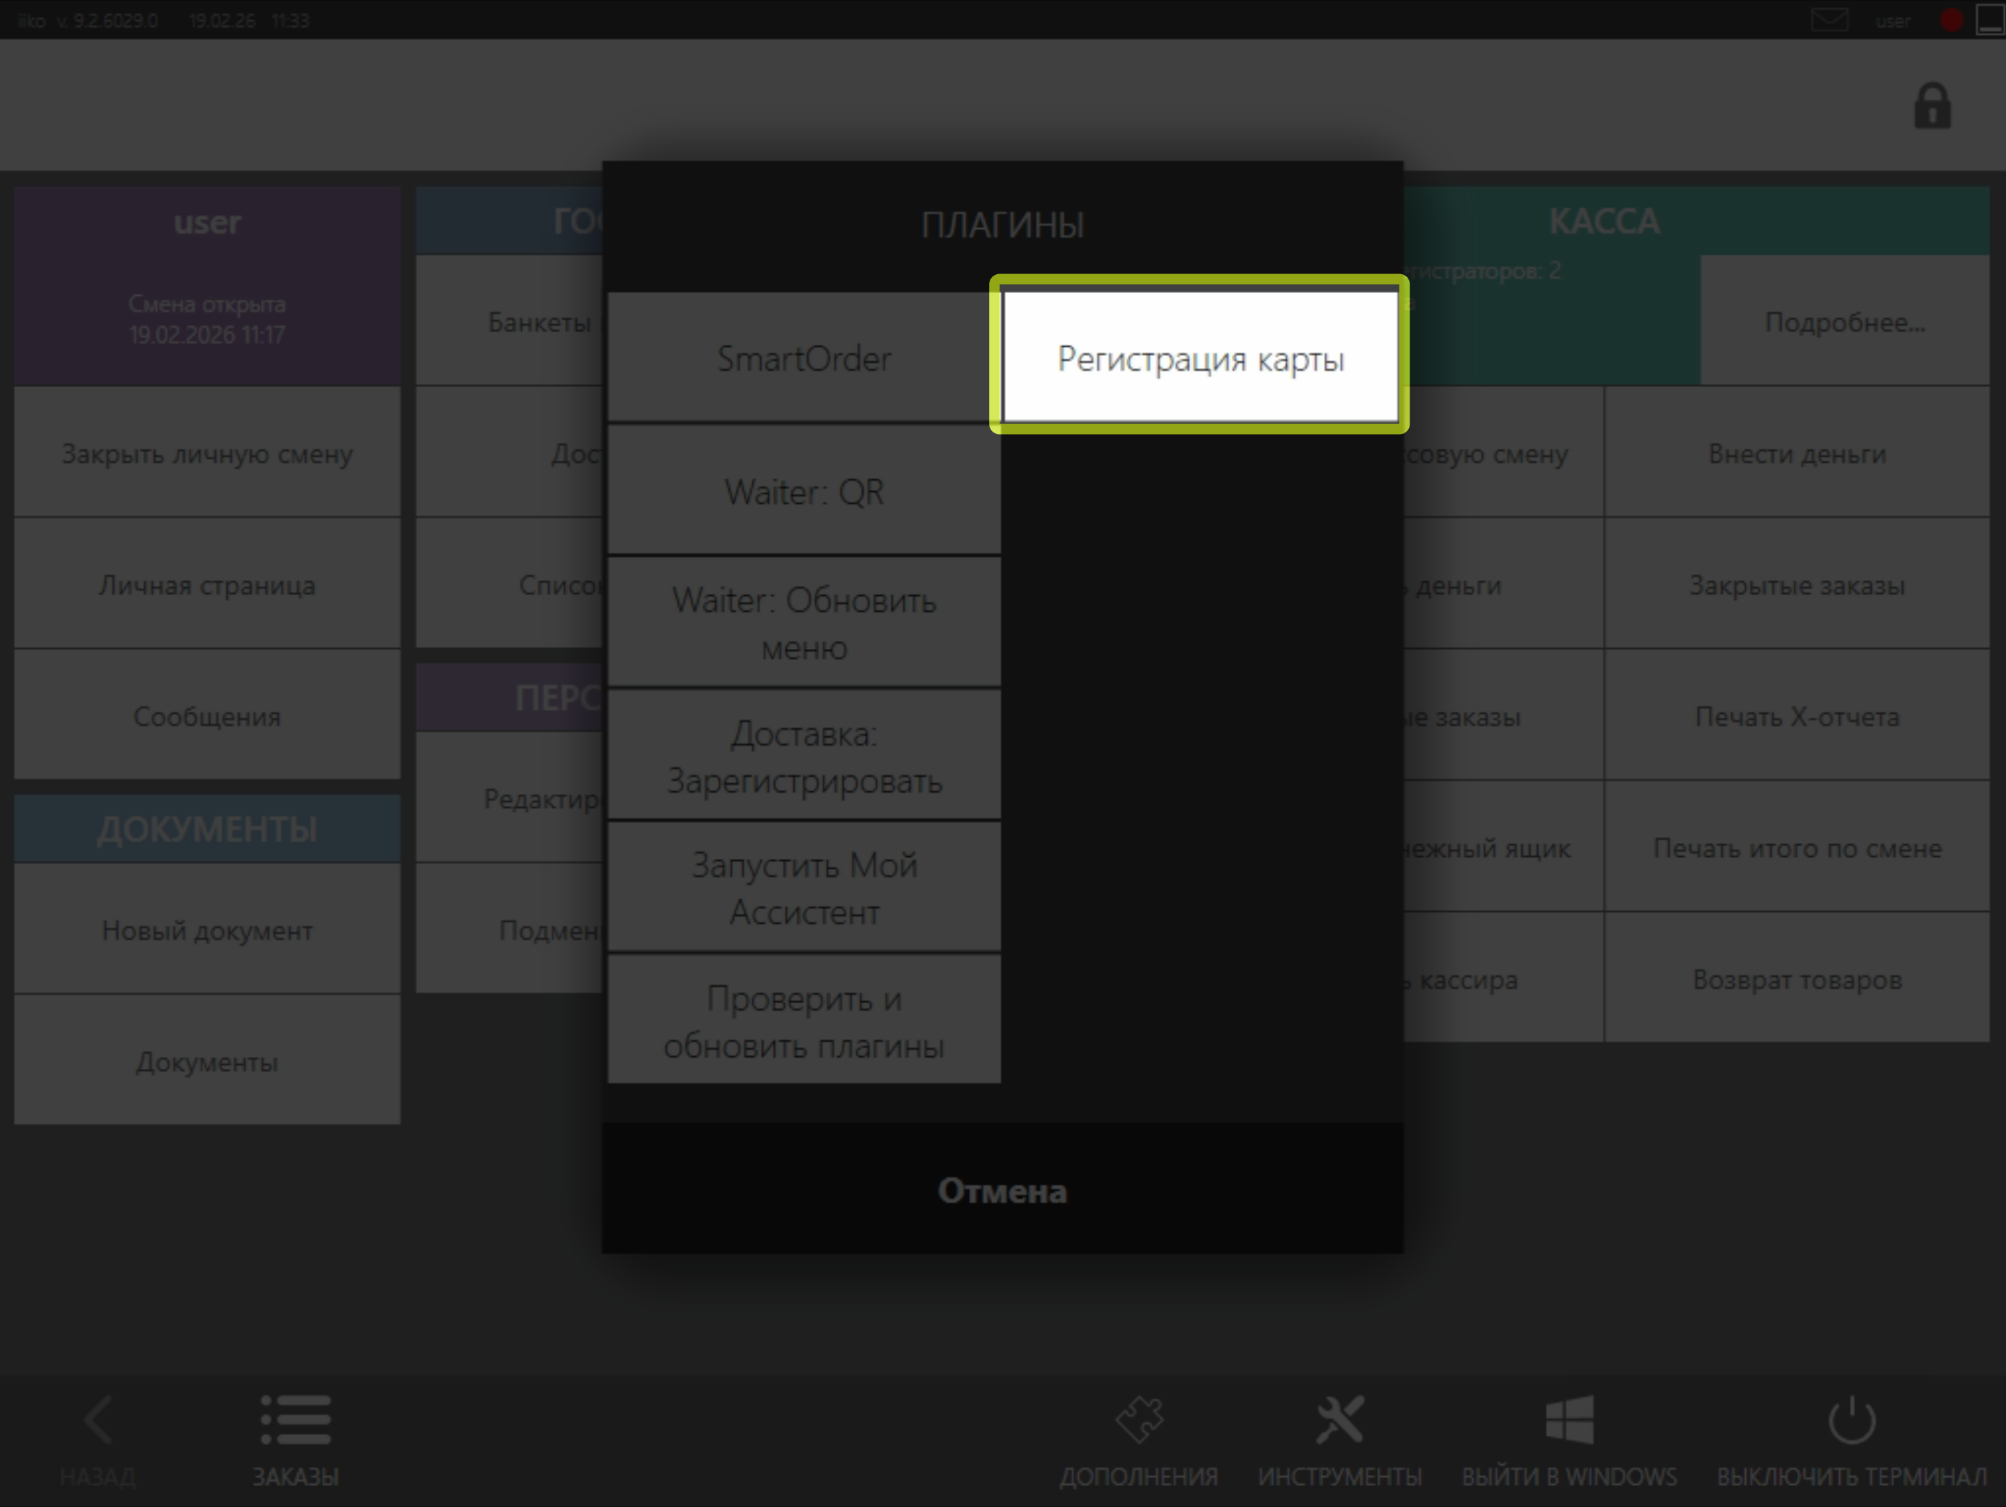Open the Заказы list icon
Image resolution: width=2006 pixels, height=1507 pixels.
296,1420
